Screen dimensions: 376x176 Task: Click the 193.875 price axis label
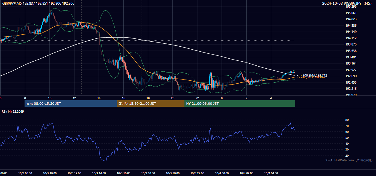pos(351,44)
